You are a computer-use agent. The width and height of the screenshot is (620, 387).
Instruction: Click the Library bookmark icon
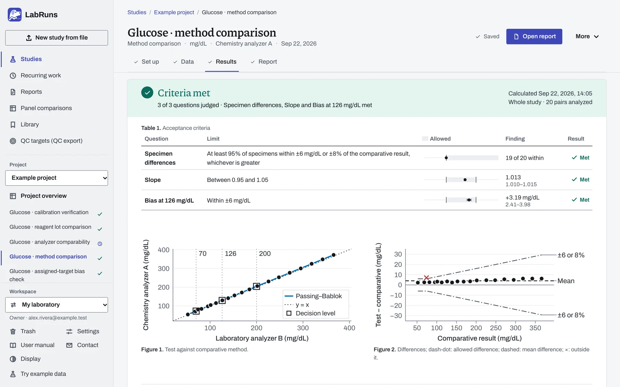click(x=13, y=125)
